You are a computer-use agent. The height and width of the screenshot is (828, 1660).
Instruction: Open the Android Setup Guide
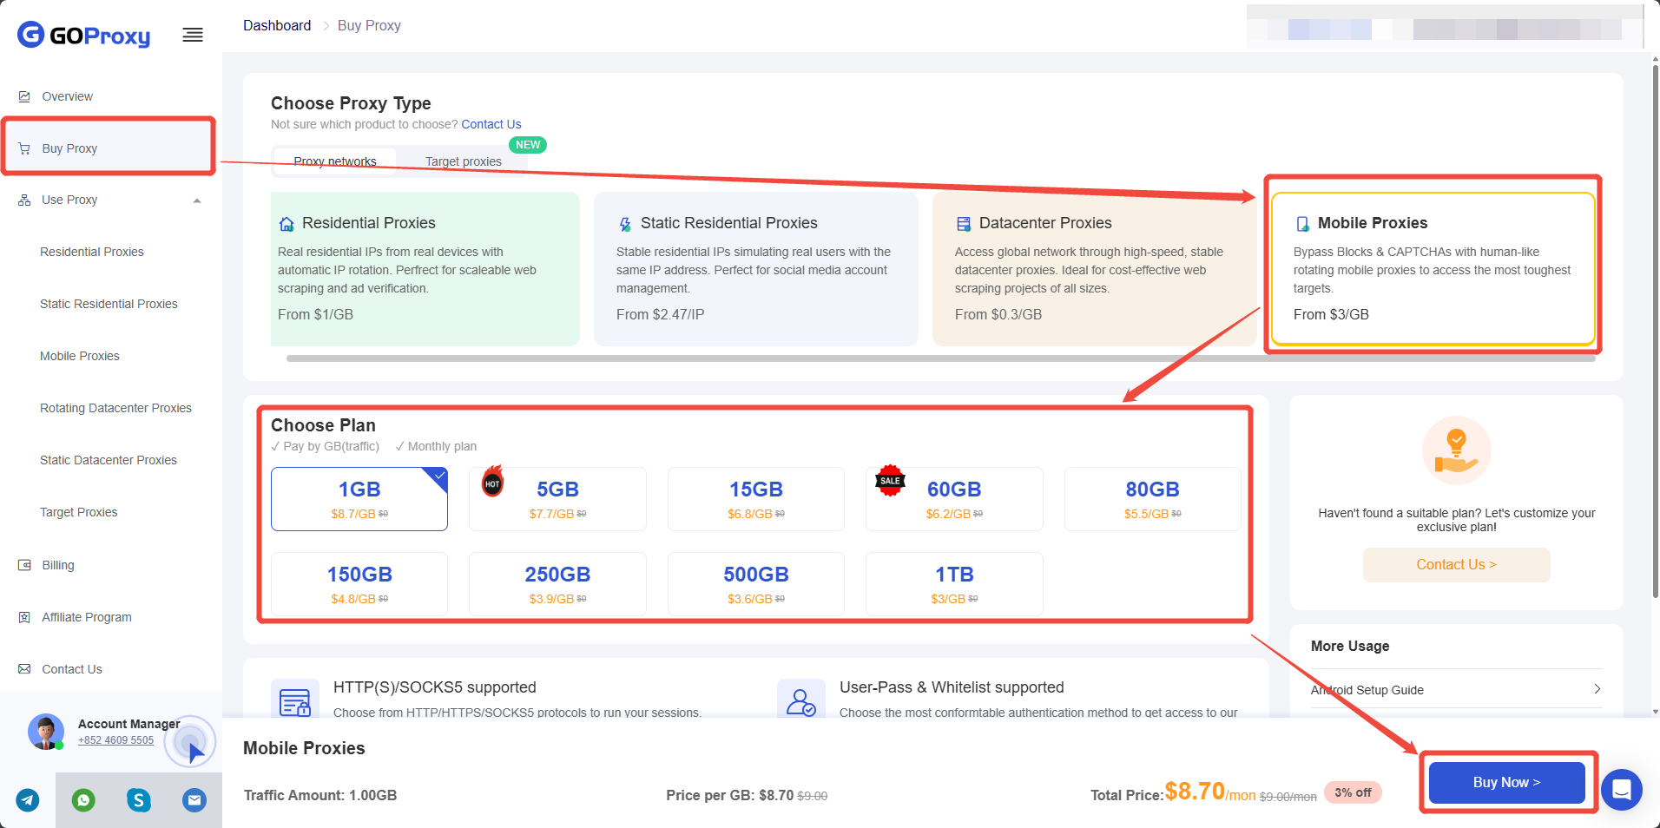click(x=1457, y=690)
